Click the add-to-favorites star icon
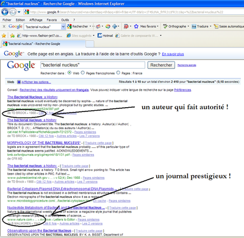 coord(12,36)
